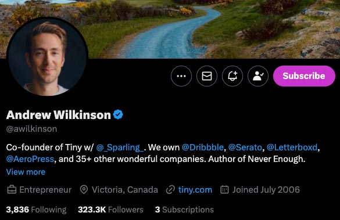Click the purple Subscribe button

coord(304,76)
